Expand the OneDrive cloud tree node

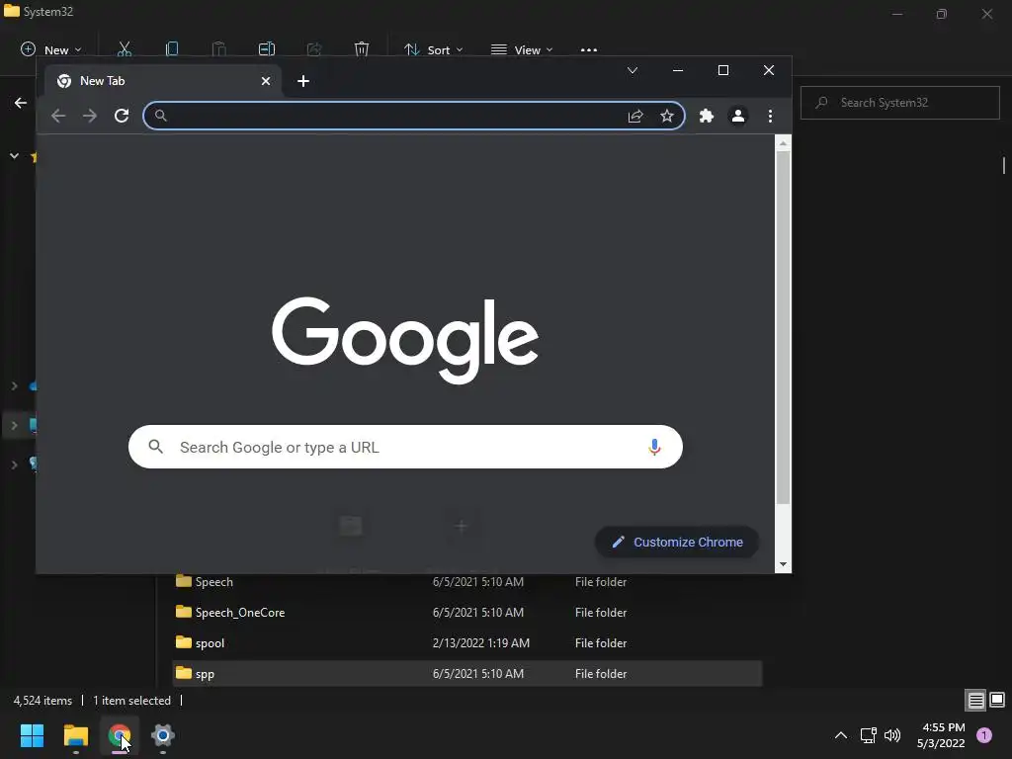tap(14, 386)
